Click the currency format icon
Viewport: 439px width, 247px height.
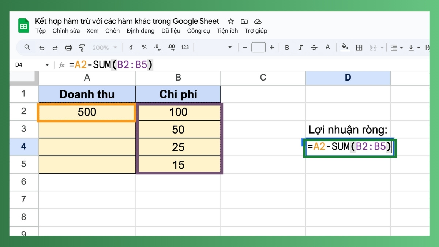pyautogui.click(x=131, y=47)
